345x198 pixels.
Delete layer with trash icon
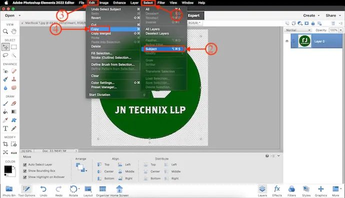[333, 23]
